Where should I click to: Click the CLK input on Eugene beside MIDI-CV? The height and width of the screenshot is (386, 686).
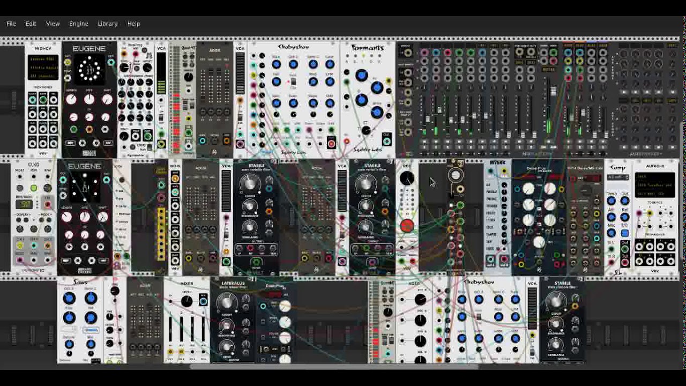point(68,63)
